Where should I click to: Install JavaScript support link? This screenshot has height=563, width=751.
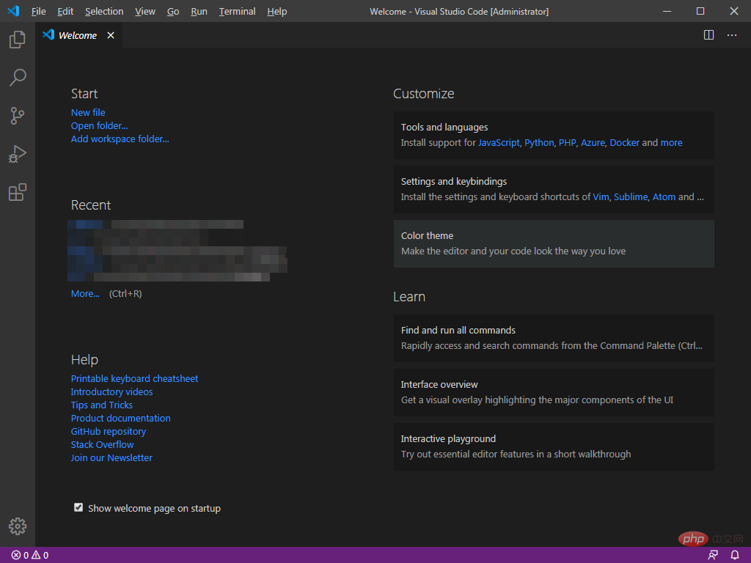click(x=499, y=143)
